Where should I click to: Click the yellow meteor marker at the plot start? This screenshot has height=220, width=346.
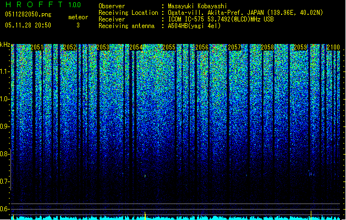(x=14, y=217)
